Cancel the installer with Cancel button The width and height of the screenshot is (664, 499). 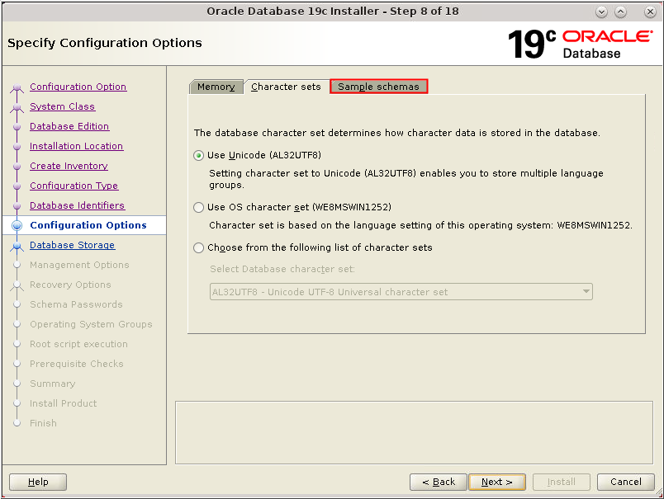pos(626,482)
